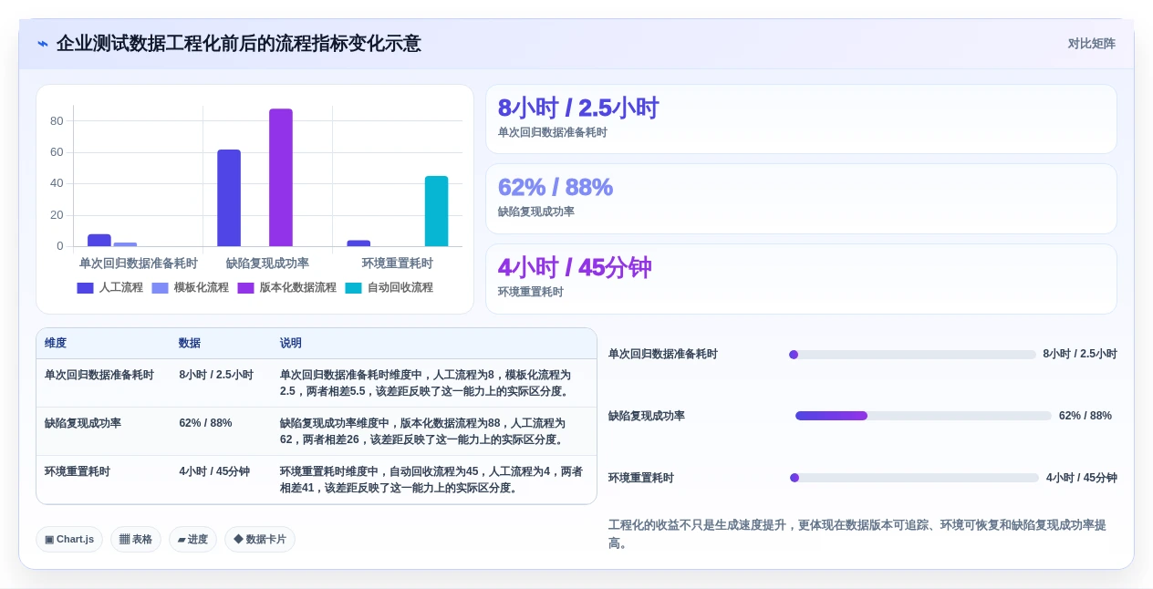Click the 环境重置耗时 chart axis label

pyautogui.click(x=398, y=263)
